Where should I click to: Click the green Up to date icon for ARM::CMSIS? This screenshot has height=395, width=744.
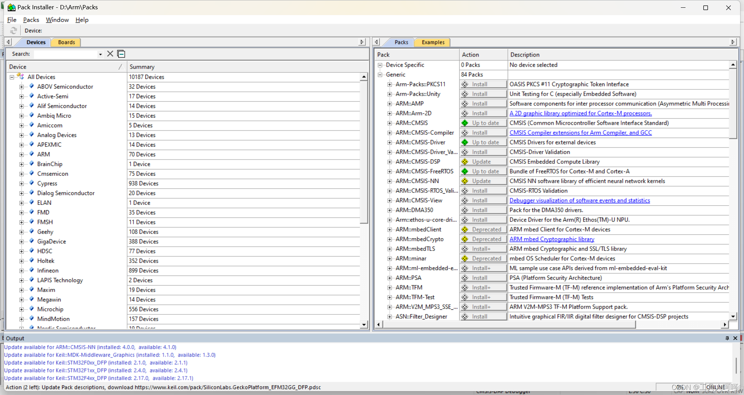tap(465, 123)
